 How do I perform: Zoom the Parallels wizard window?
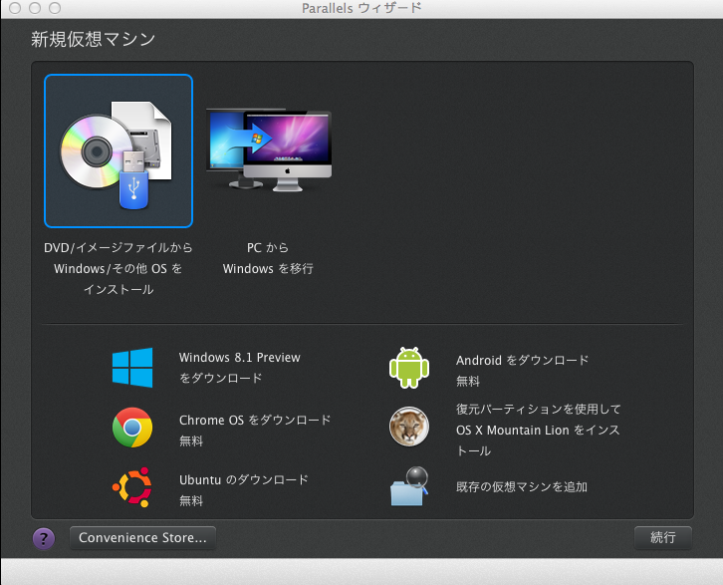pos(55,8)
